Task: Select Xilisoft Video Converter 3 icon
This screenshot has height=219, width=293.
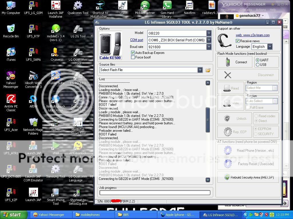Action: click(33, 80)
